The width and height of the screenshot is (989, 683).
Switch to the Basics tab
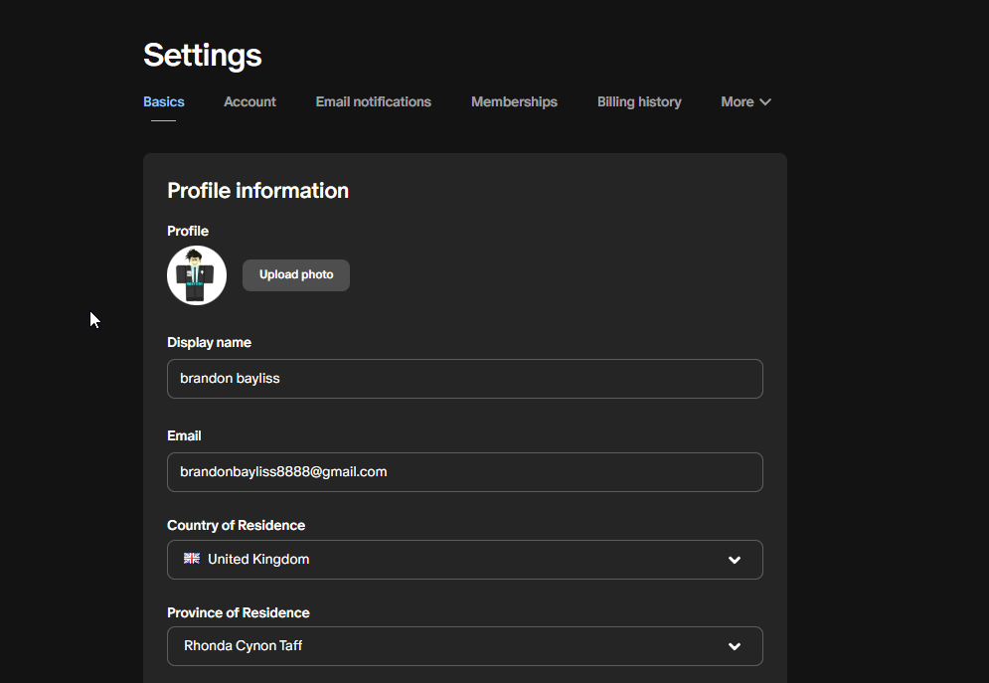click(163, 102)
